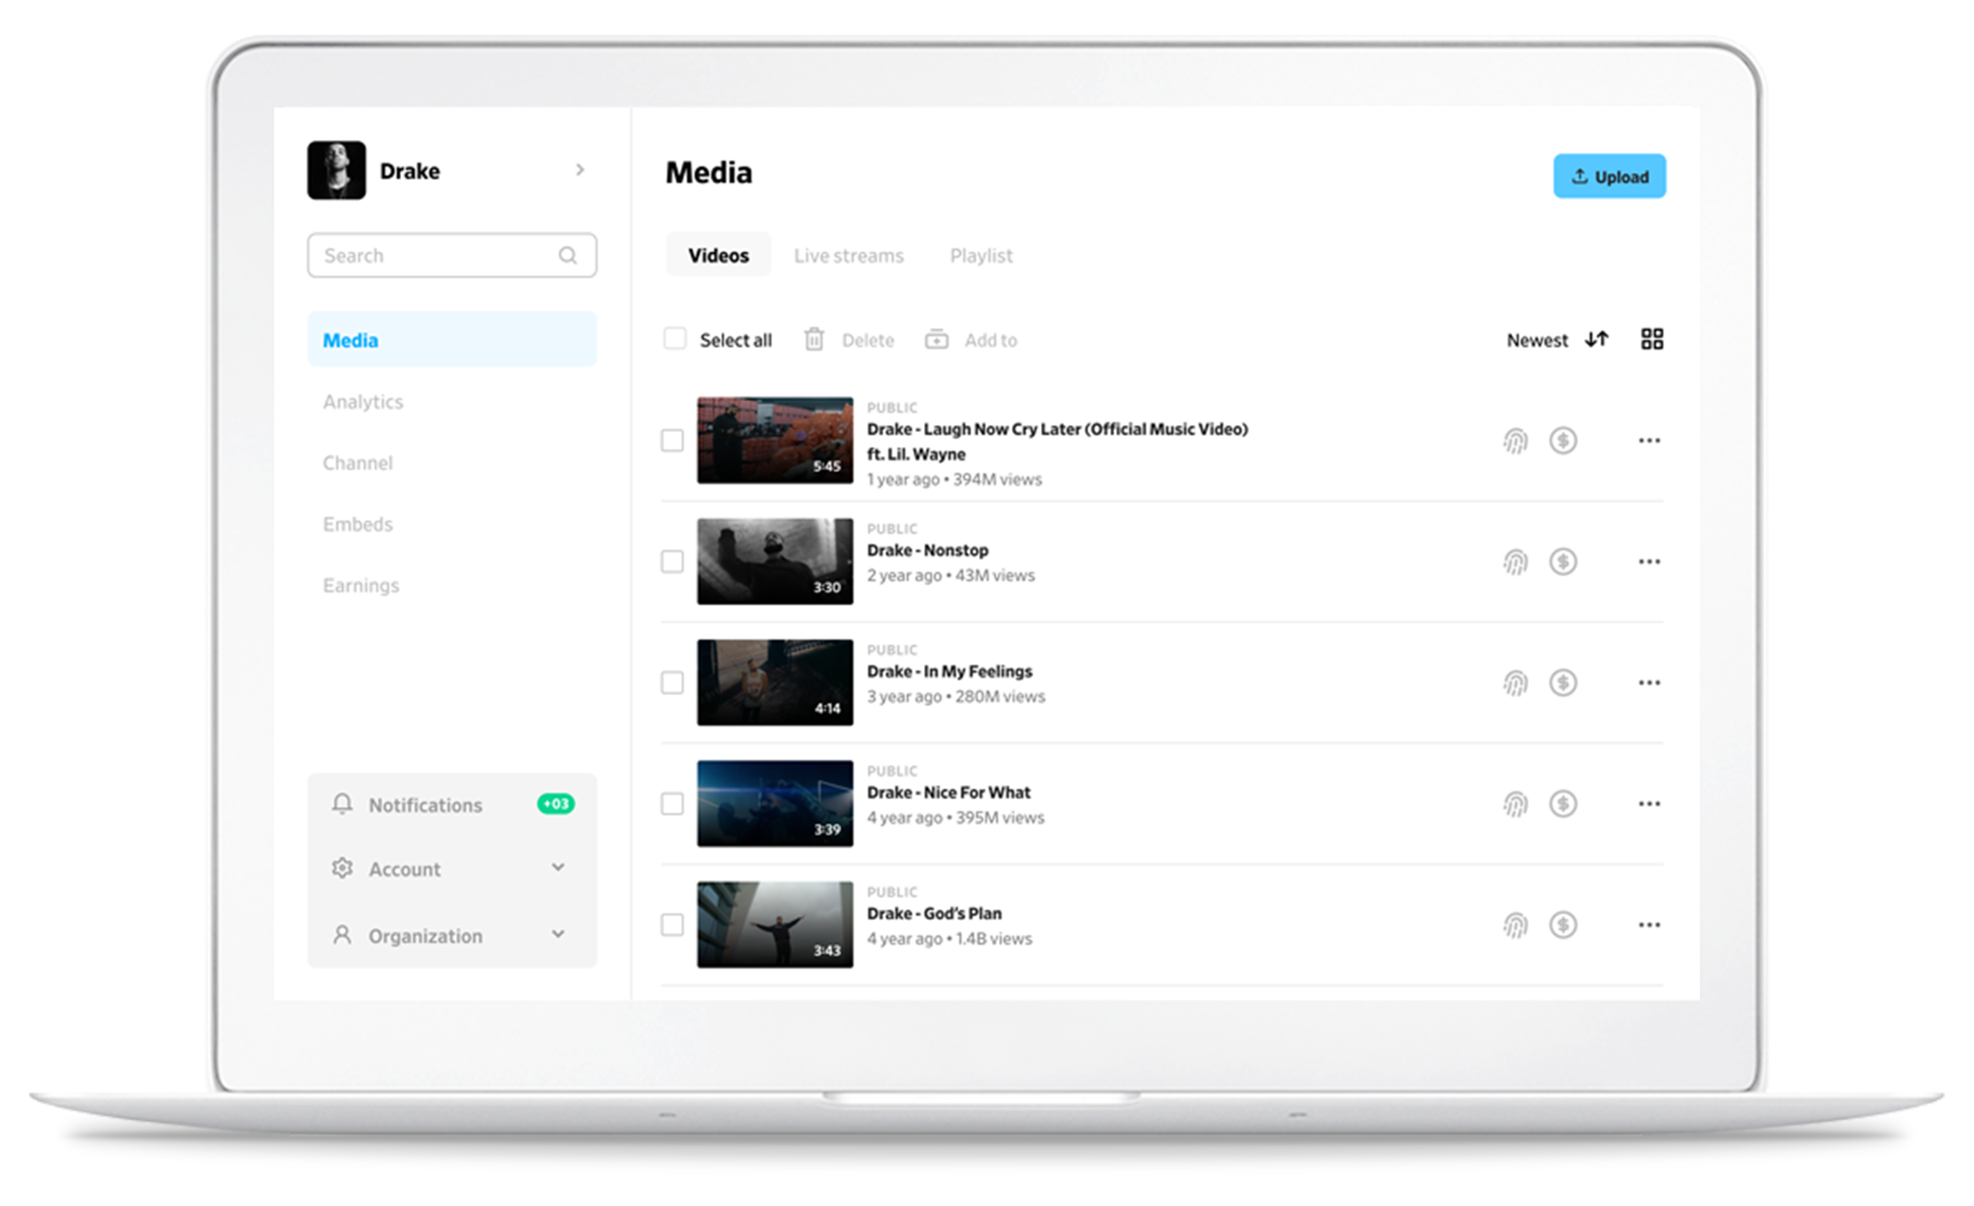Open the Drake - In My Feelings title
Screen dimensions: 1974x1206
950,672
